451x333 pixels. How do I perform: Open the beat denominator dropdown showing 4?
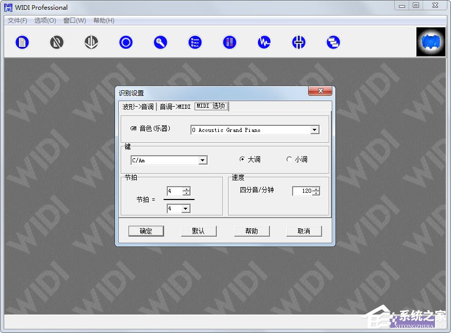(x=186, y=208)
